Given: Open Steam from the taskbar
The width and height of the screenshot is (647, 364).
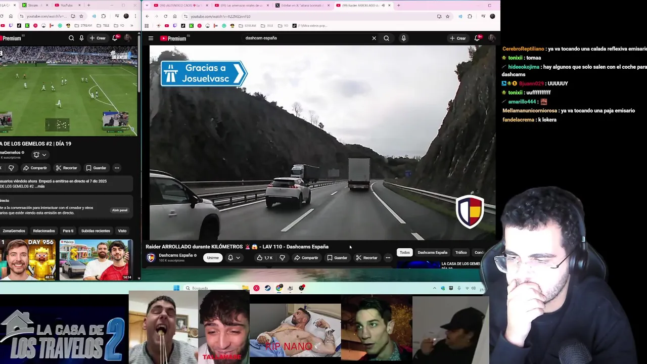Looking at the screenshot, I should (x=267, y=288).
